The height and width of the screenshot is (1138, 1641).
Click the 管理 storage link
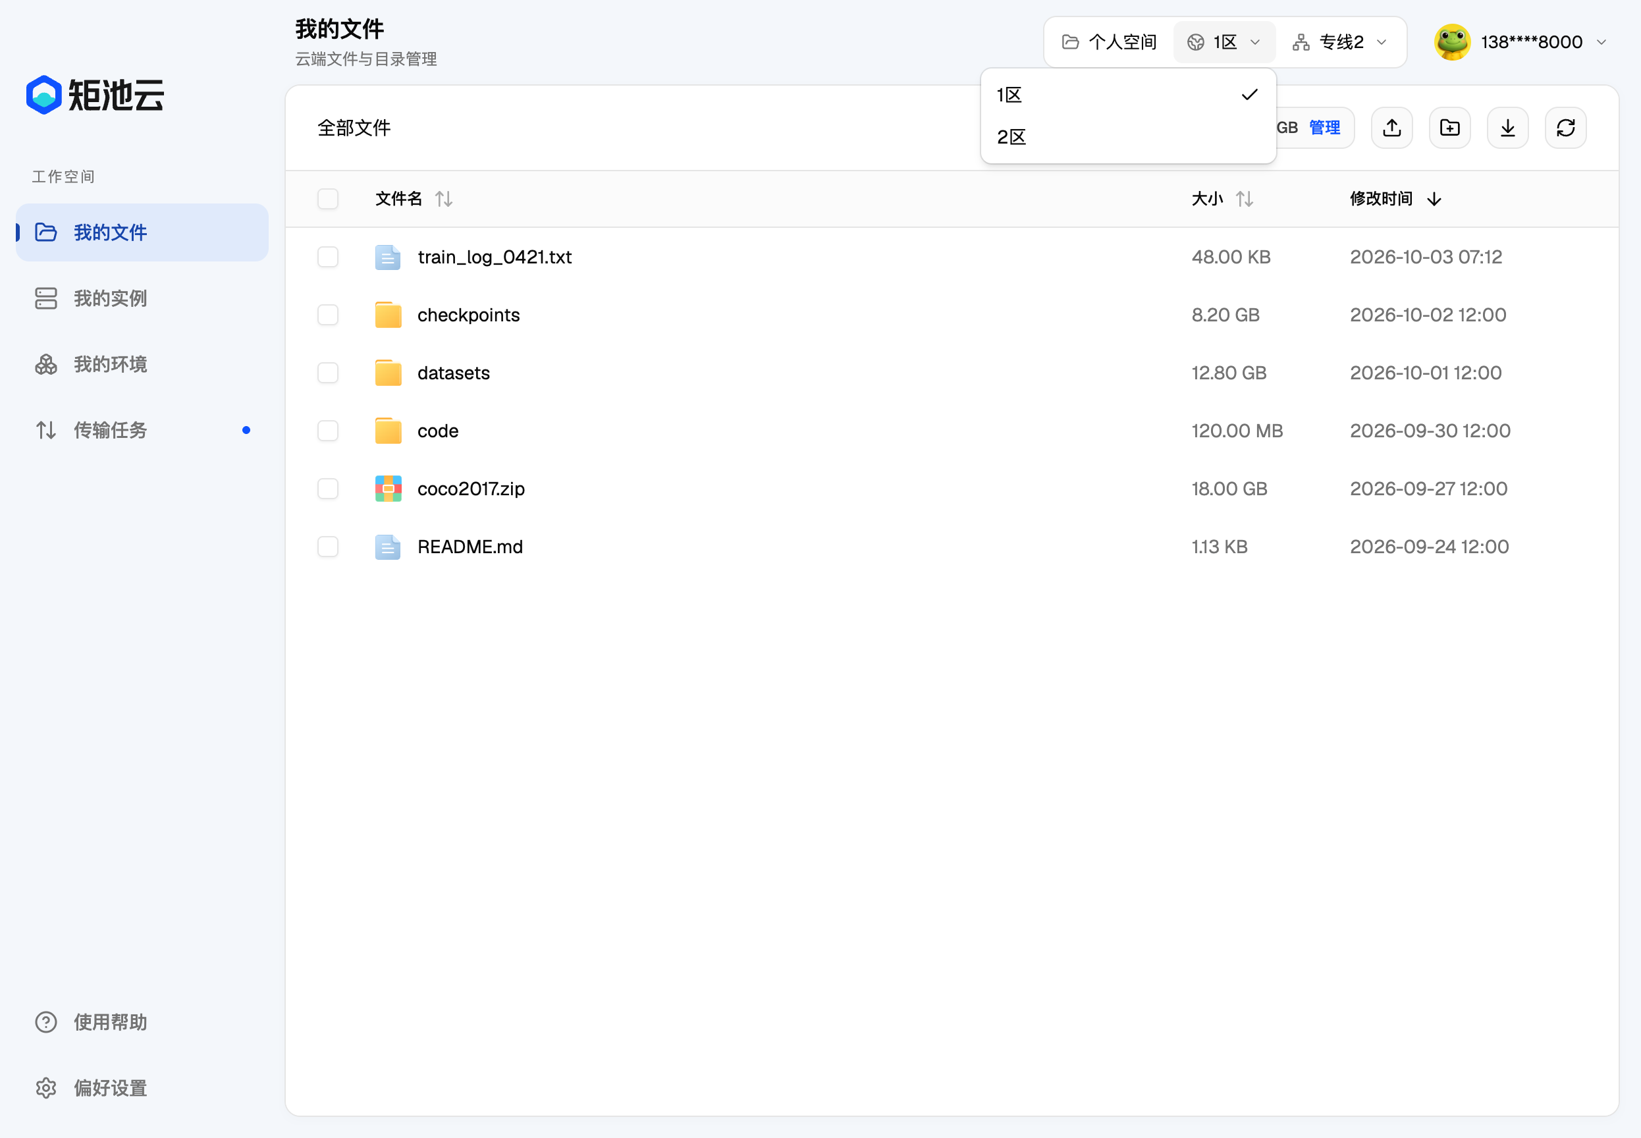tap(1324, 128)
